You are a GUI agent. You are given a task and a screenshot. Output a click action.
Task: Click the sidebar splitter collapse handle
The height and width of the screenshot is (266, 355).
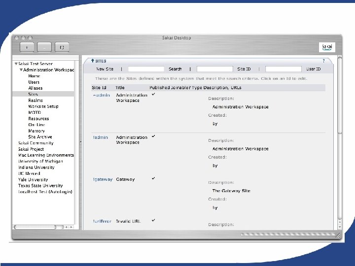[x=80, y=142]
